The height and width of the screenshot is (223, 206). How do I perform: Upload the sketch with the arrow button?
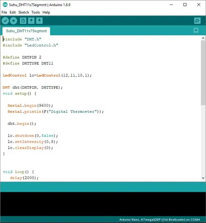13,21
